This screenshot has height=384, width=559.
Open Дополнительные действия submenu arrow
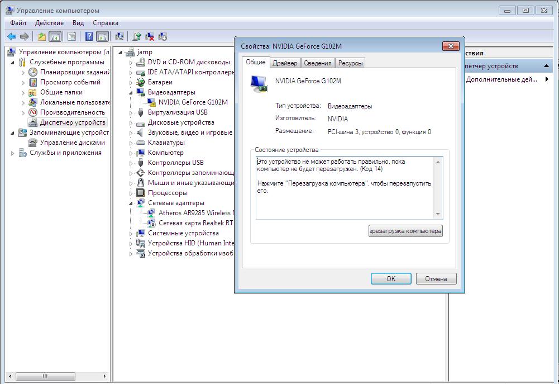(x=547, y=79)
